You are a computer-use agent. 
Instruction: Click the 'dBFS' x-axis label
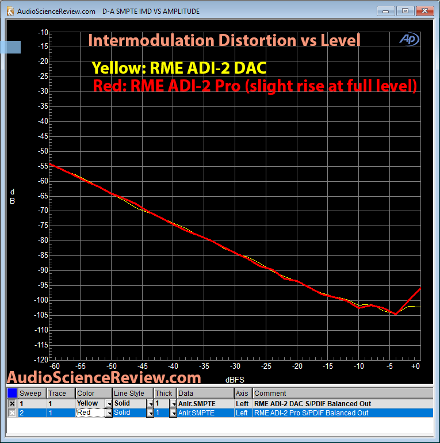pyautogui.click(x=235, y=380)
